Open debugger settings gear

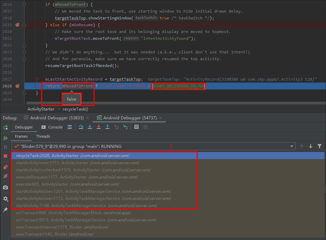5,199
